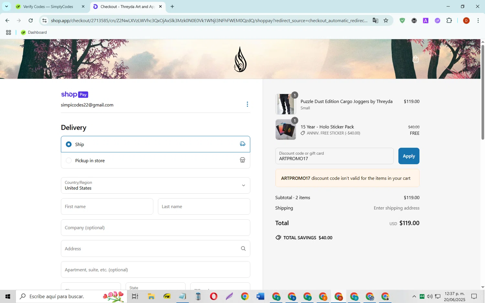
Task: Open the apps grid in bookmarks bar
Action: 8,32
